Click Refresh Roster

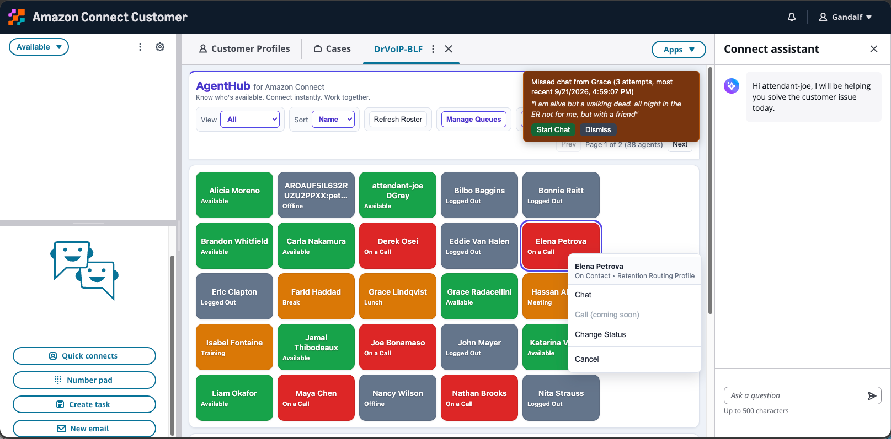398,119
